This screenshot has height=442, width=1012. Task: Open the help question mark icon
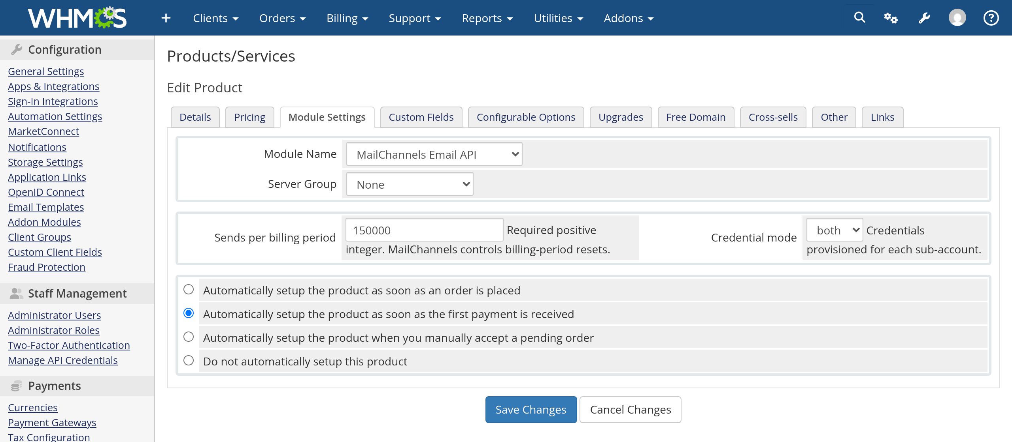point(991,18)
